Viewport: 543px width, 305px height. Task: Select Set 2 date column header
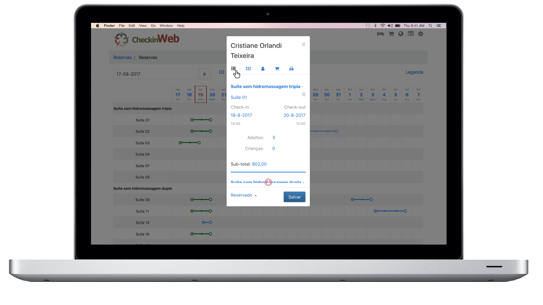click(x=361, y=94)
